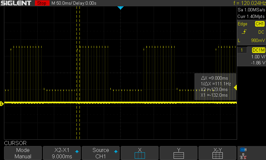Screen dimensions: 266x160
Task: Click the Curr 1.40Mpts memory depth
Action: [x=251, y=16]
